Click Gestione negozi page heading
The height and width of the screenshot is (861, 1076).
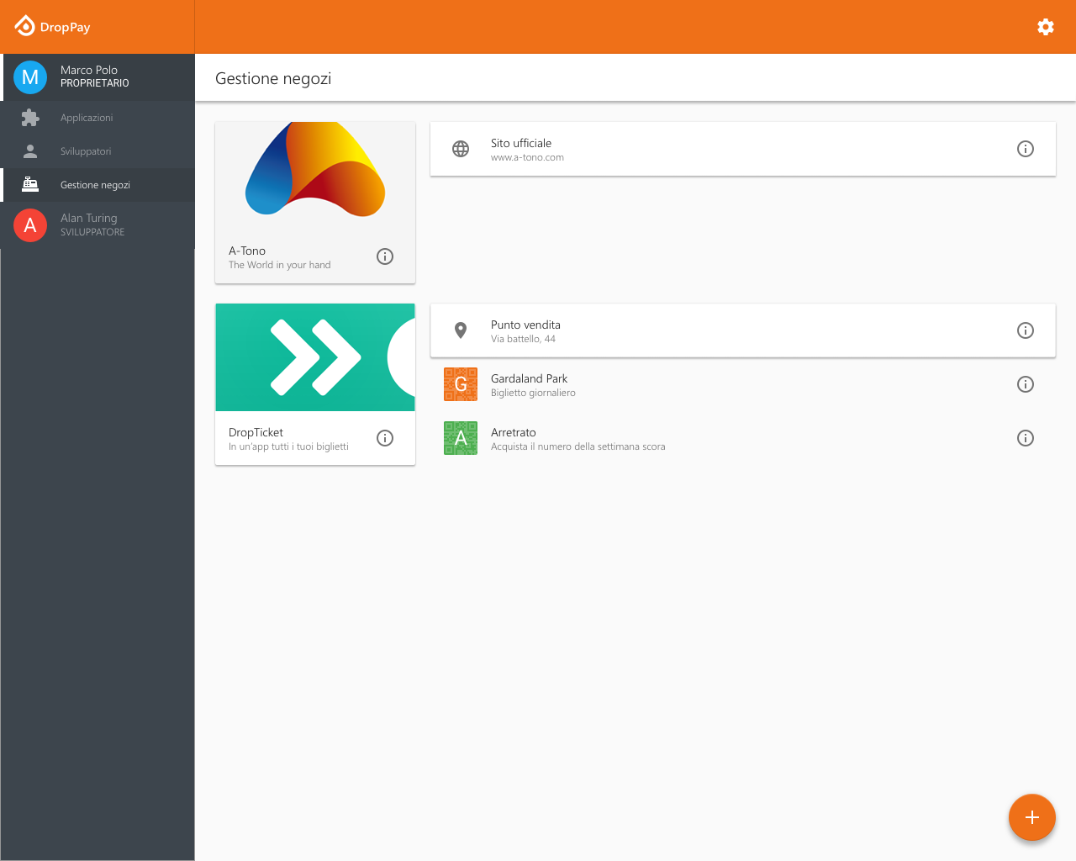coord(273,78)
